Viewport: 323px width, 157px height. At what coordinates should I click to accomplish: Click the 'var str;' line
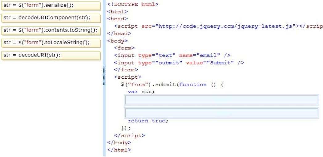[141, 92]
